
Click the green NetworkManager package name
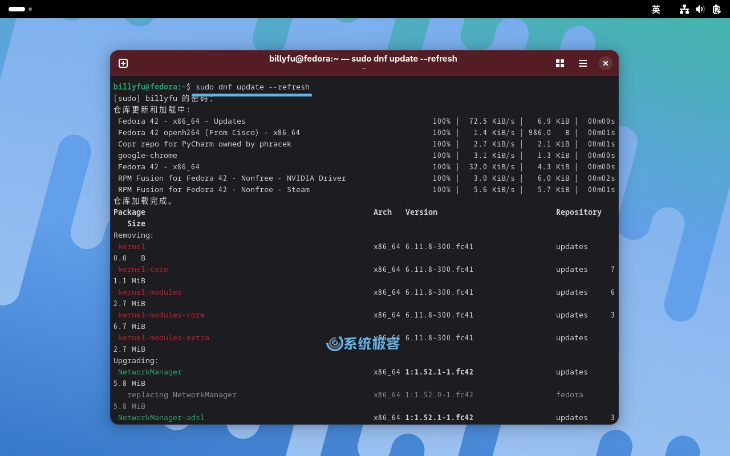150,372
